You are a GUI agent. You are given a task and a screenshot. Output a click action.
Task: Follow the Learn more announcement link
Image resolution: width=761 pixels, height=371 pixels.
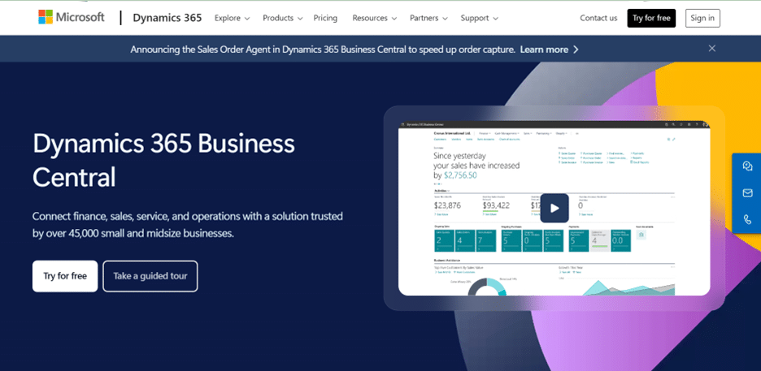click(x=549, y=50)
